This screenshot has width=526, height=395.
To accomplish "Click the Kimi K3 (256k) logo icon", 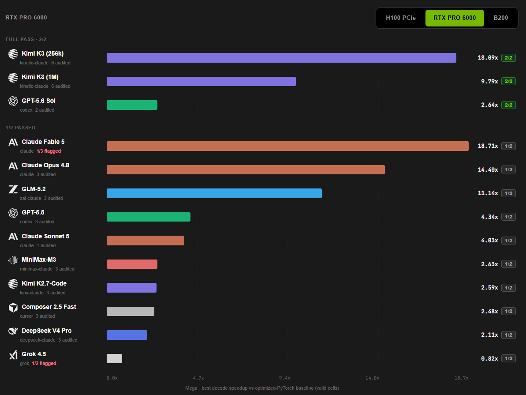I will pos(13,54).
